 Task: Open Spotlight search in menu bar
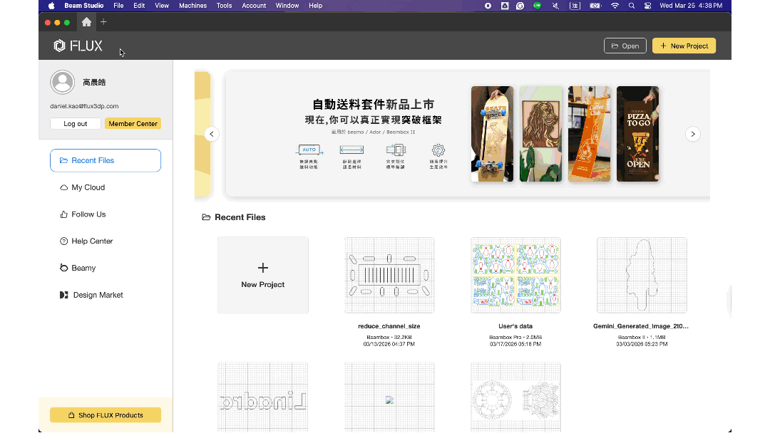(632, 6)
